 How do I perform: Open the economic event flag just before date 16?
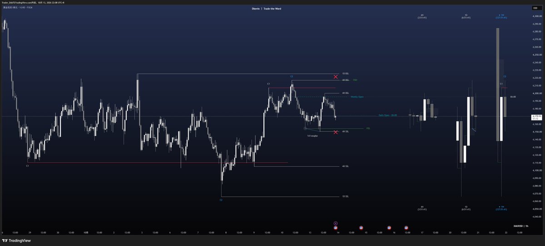point(389,227)
